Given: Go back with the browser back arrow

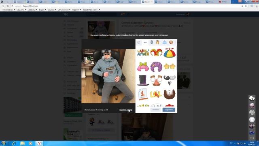Looking at the screenshot, I should click(4, 6).
